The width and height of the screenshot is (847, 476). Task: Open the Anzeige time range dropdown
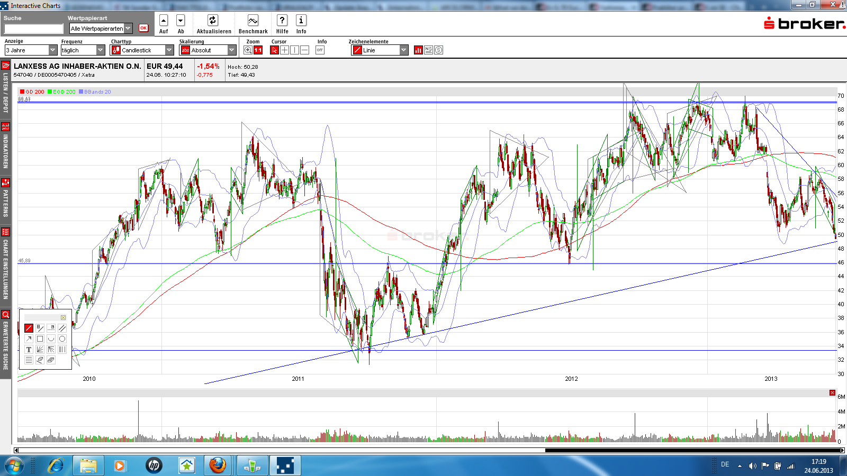point(31,50)
